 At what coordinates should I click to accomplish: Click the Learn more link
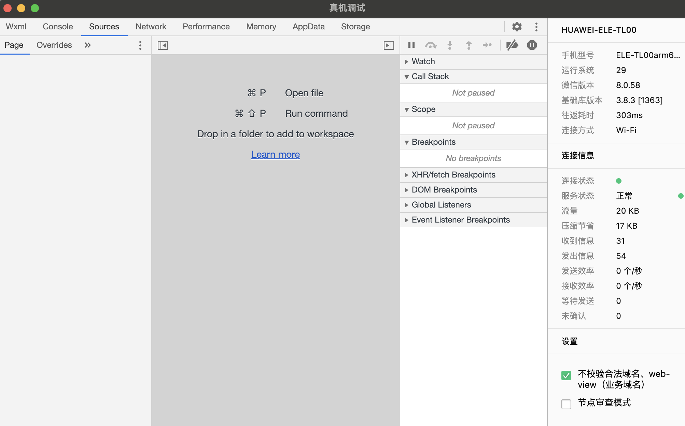(x=275, y=154)
